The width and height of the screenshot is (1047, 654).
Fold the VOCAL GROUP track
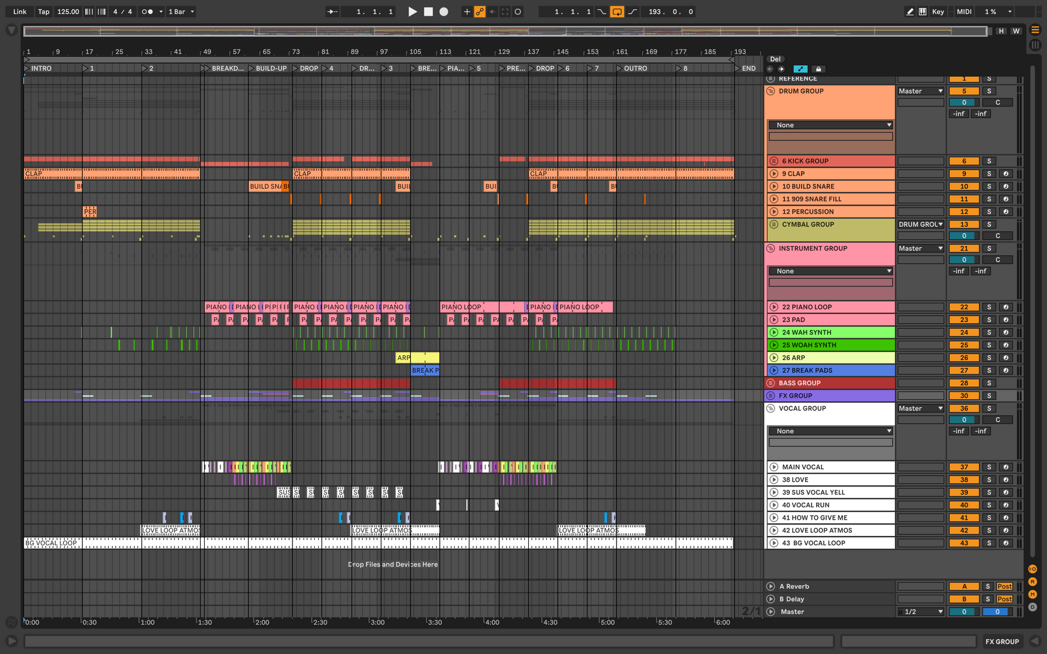pyautogui.click(x=771, y=409)
